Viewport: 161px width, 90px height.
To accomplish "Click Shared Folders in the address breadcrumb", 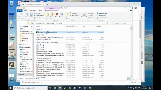I will (50, 23).
